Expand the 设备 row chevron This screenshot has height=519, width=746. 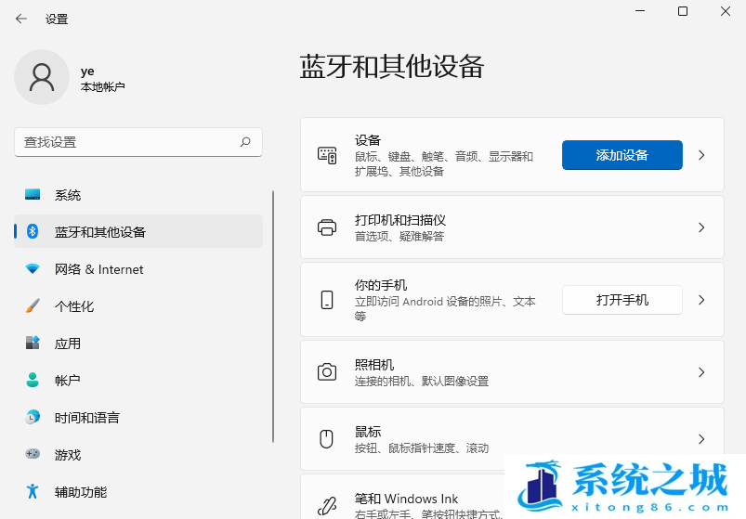(x=701, y=155)
